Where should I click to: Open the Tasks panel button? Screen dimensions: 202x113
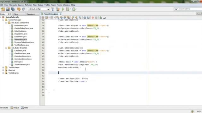pyautogui.click(x=25, y=108)
